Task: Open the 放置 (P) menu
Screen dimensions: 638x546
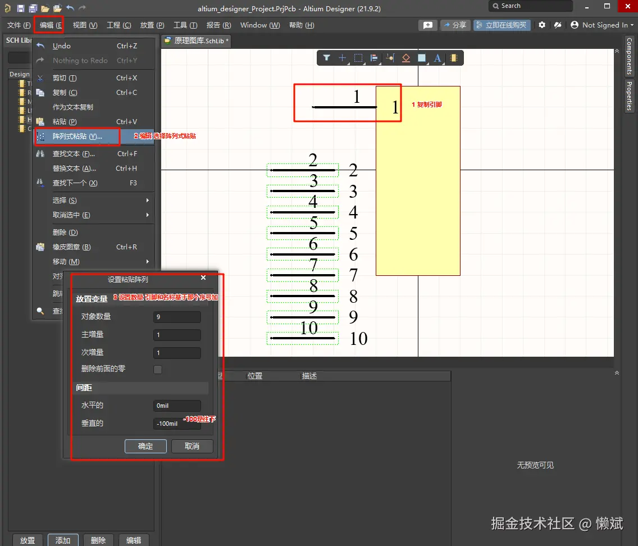Action: tap(152, 25)
